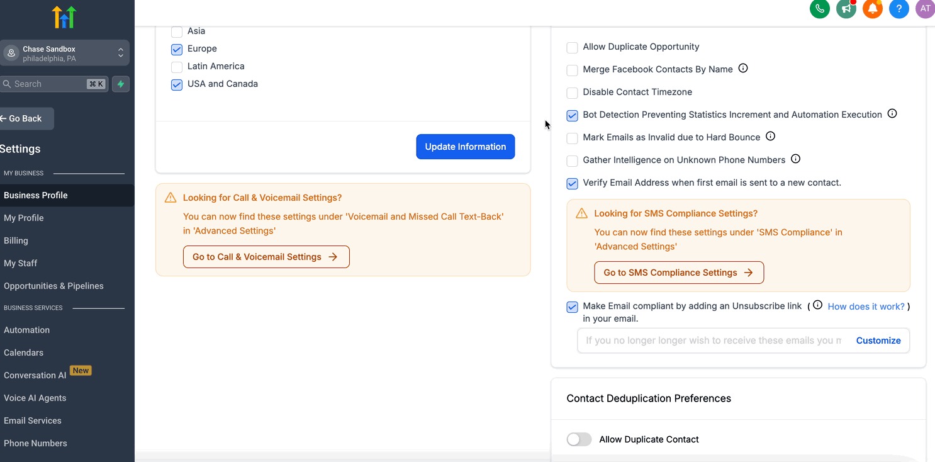Click warning icon in Call & Voicemail notice
Image resolution: width=935 pixels, height=462 pixels.
point(171,198)
